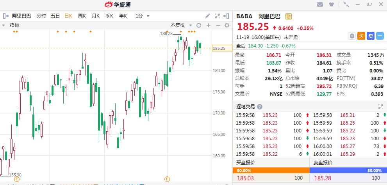The height and width of the screenshot is (185, 387).
Task: Open the 1分 interval dropdown
Action: click(x=143, y=16)
